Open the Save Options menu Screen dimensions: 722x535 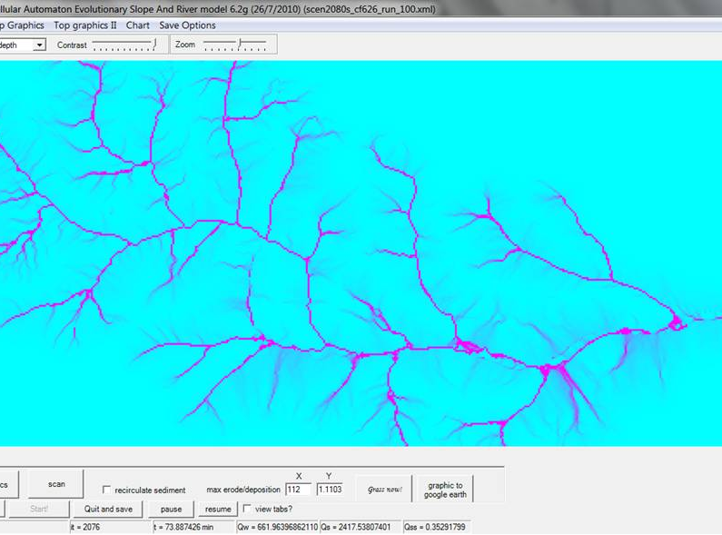pyautogui.click(x=187, y=25)
